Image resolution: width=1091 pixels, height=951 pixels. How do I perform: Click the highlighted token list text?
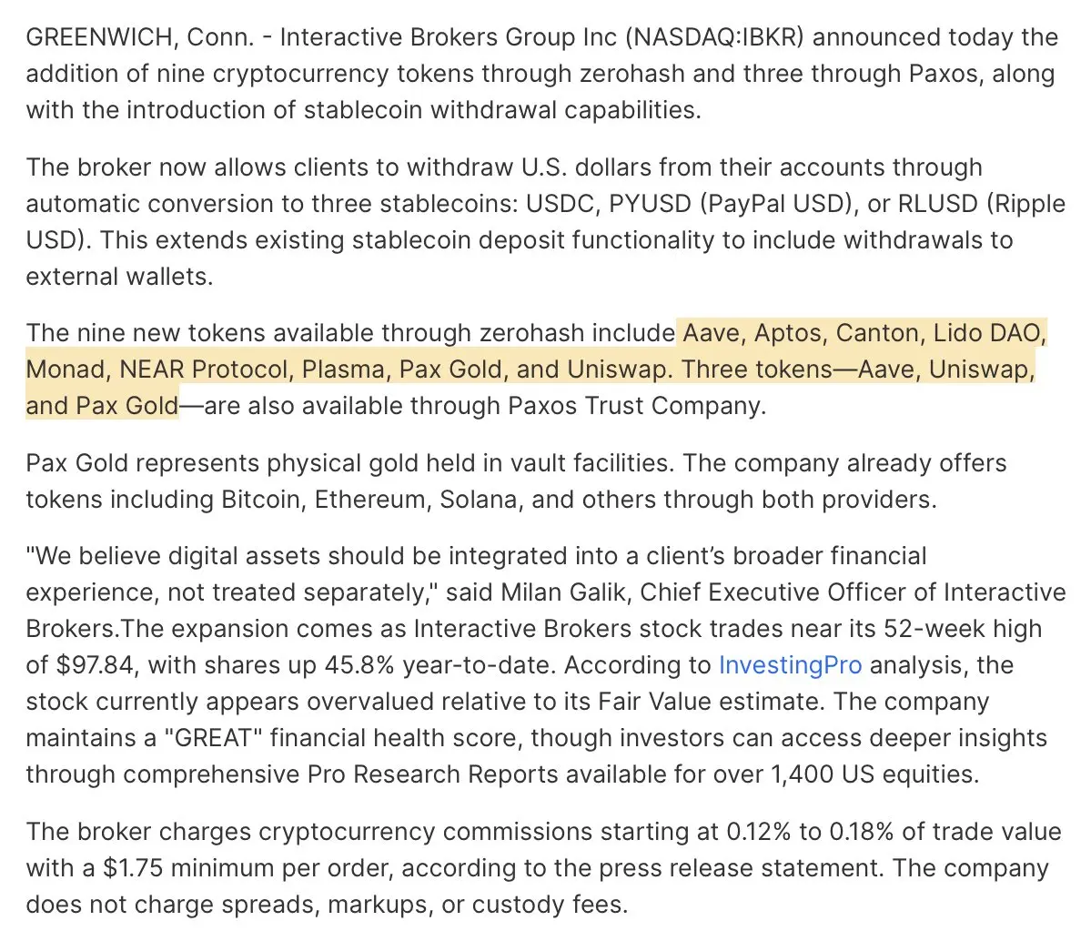536,369
